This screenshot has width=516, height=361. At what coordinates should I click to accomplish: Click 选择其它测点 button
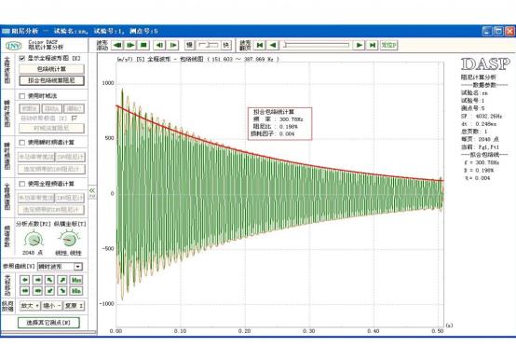(48, 323)
